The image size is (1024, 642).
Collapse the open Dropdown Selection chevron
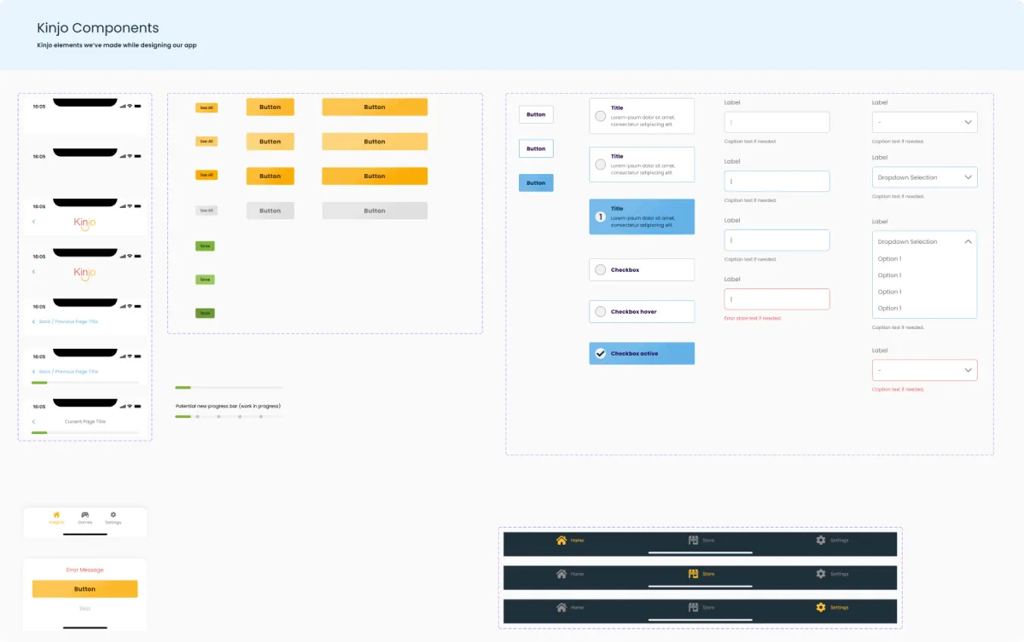(969, 241)
